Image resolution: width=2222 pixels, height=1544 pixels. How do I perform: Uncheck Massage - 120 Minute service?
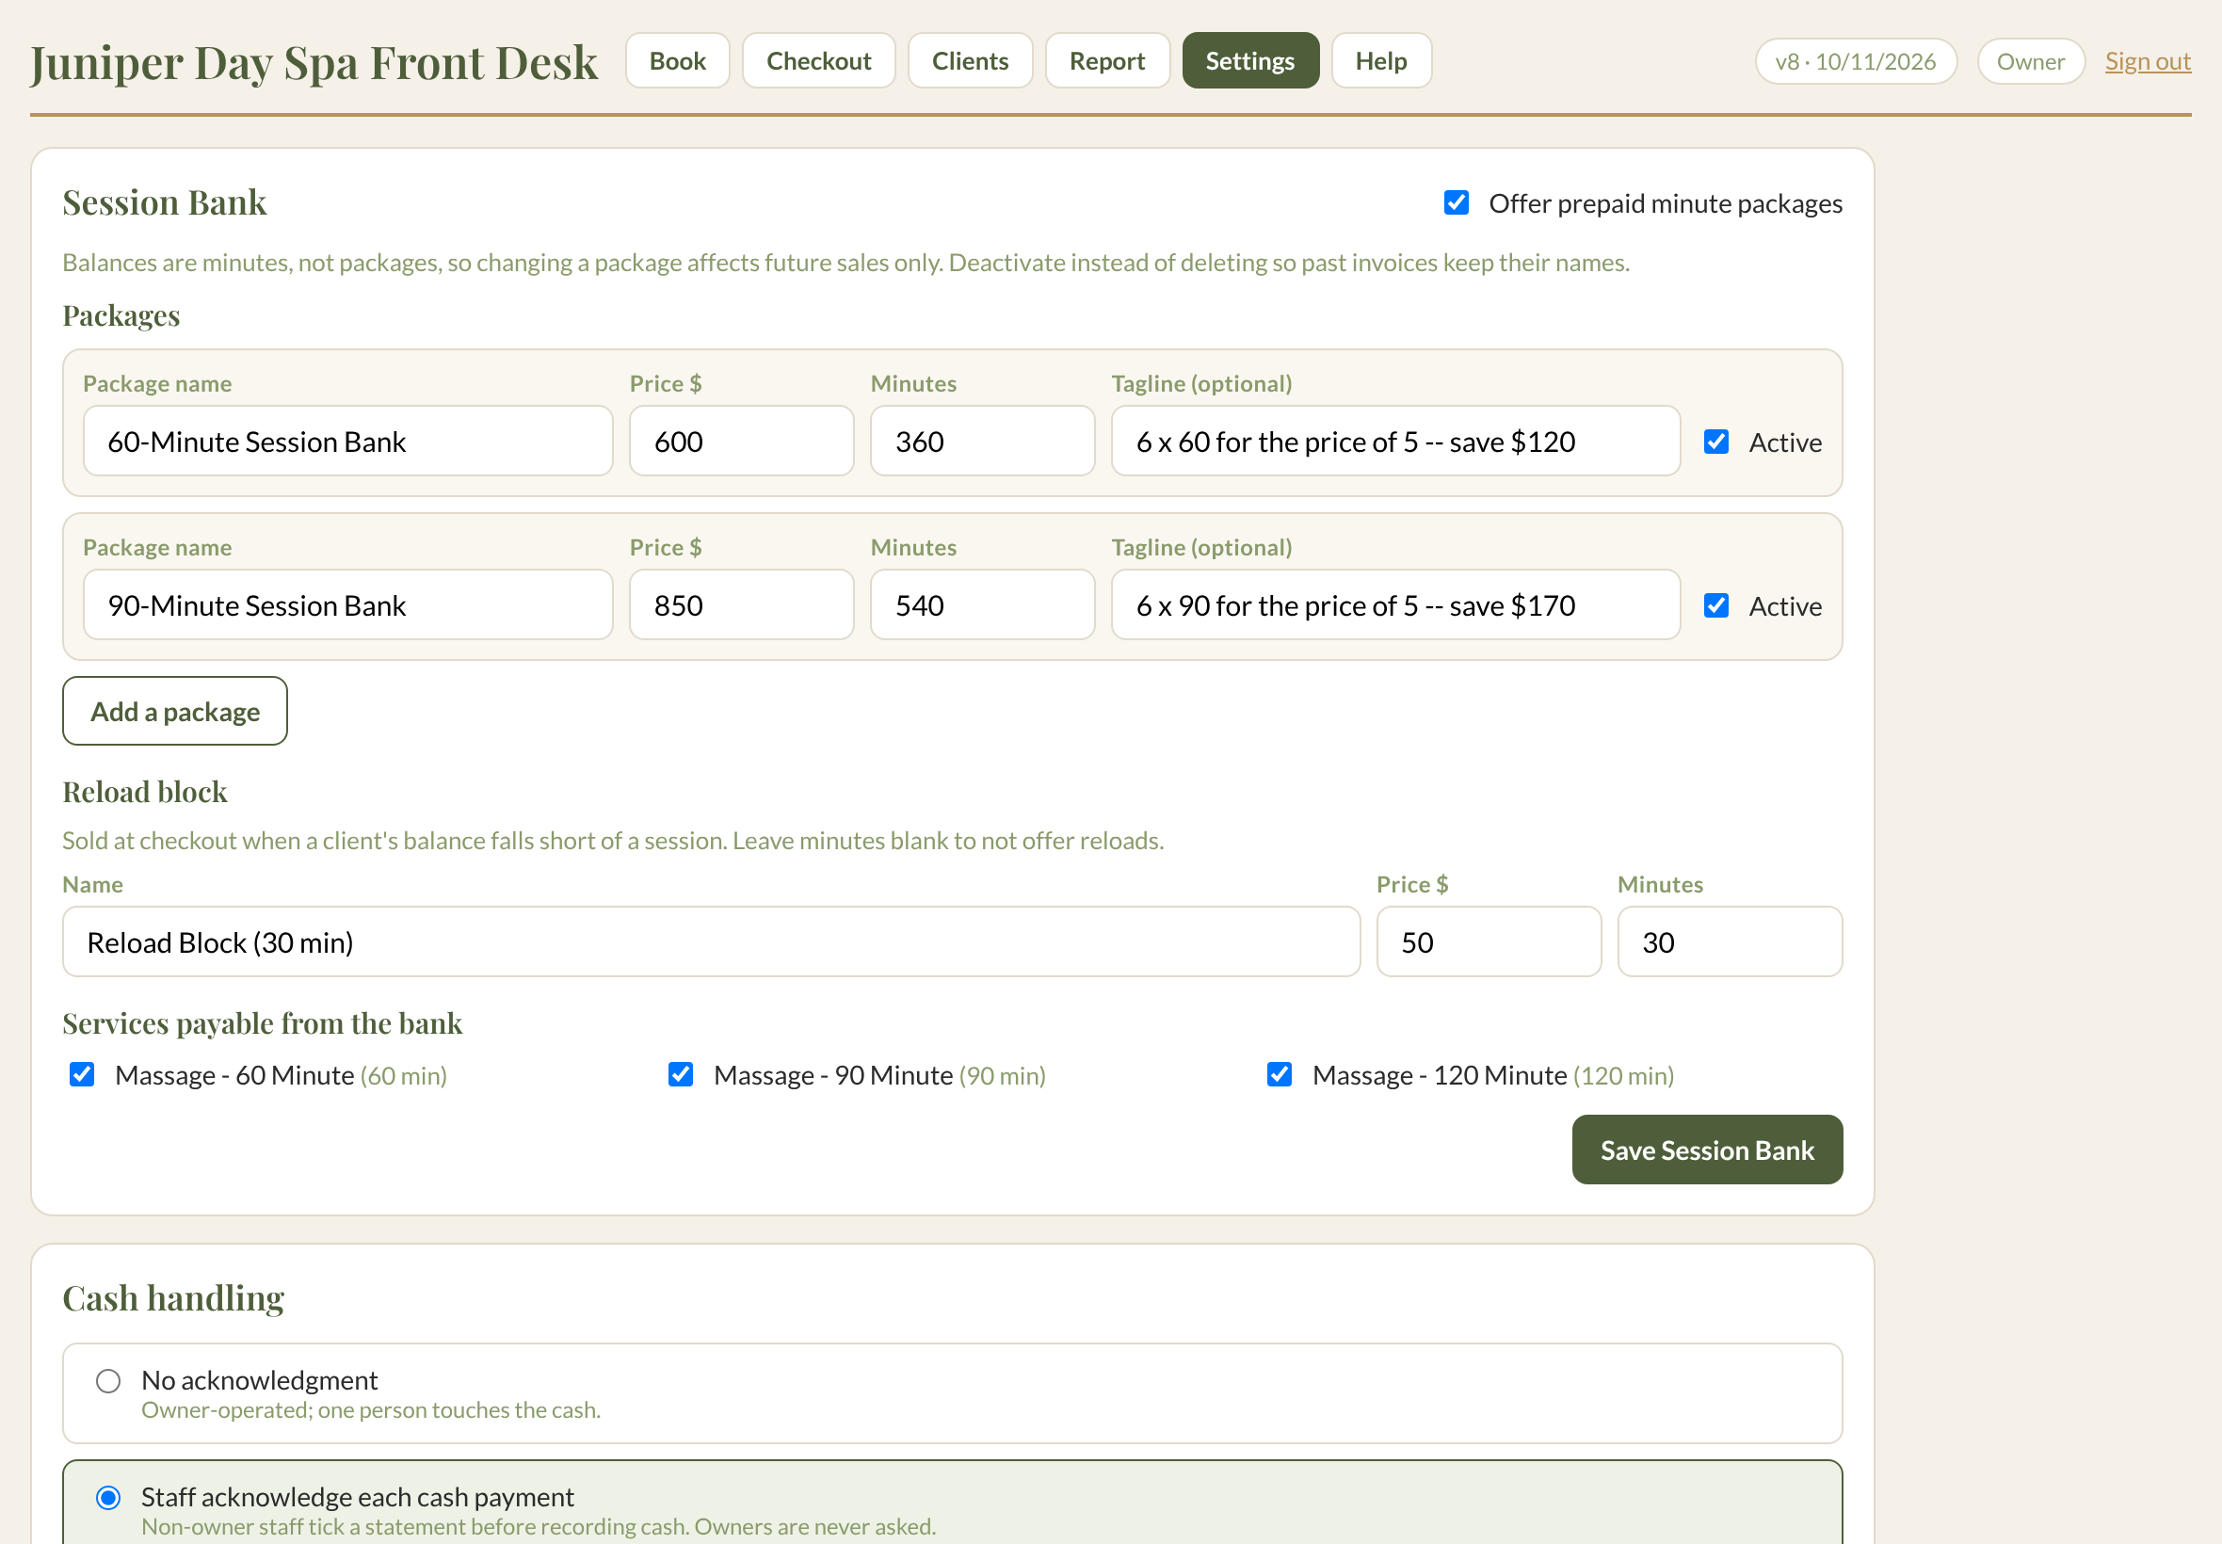1280,1074
